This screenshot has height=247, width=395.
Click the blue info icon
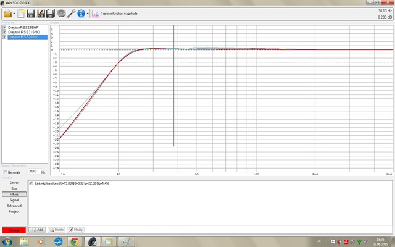point(81,13)
